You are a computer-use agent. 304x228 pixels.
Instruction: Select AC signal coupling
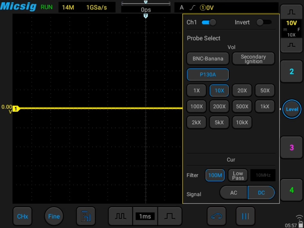(x=234, y=193)
